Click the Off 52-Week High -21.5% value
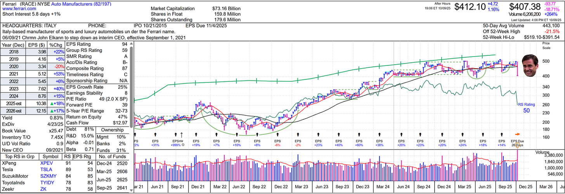The height and width of the screenshot is (194, 565). [x=553, y=31]
